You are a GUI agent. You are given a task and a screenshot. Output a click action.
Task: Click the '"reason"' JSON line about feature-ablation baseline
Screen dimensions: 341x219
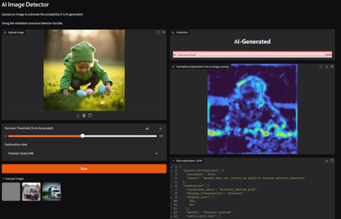click(245, 178)
